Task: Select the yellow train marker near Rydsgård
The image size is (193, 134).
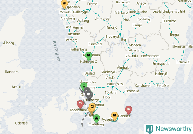Action: (x=115, y=116)
